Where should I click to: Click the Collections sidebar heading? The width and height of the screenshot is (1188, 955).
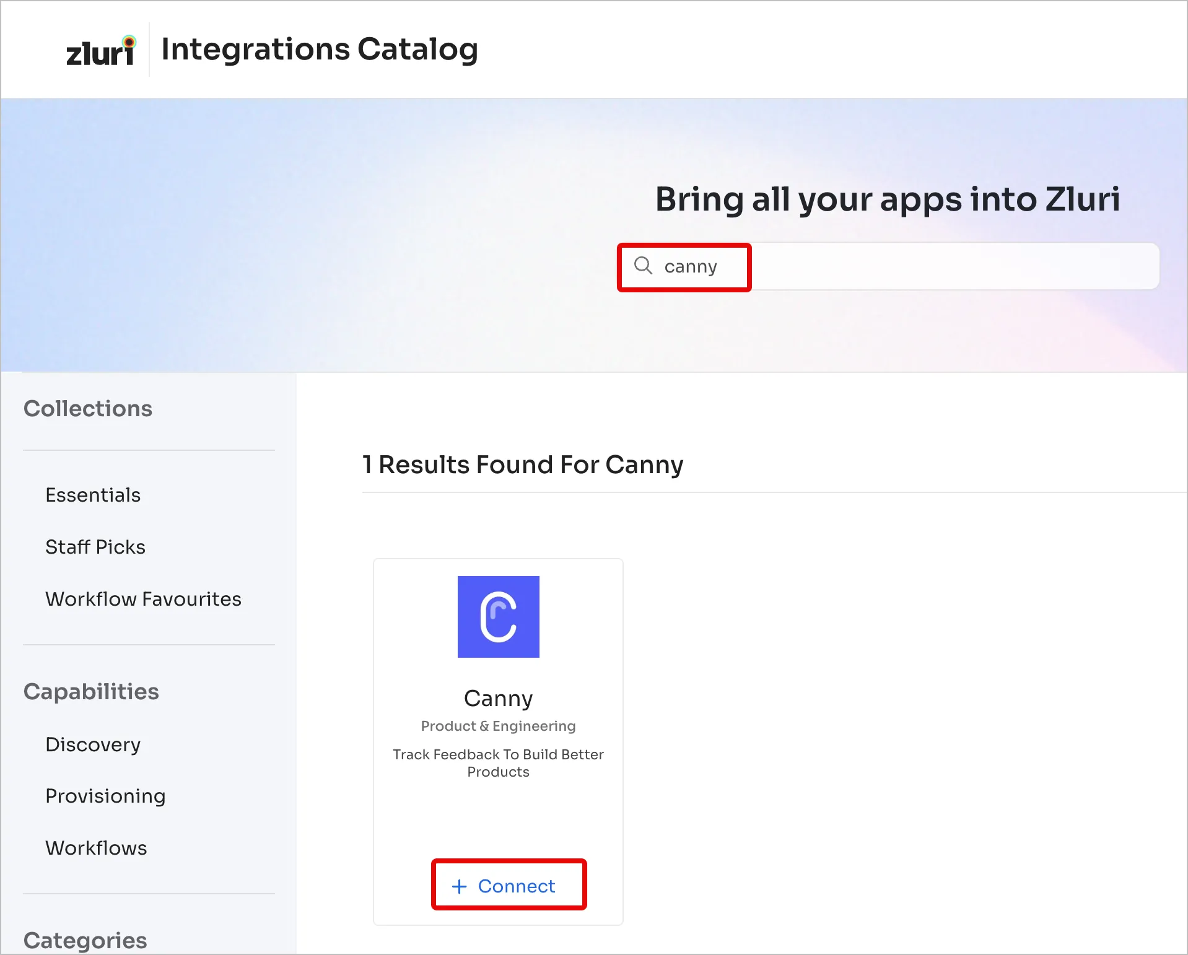[88, 409]
